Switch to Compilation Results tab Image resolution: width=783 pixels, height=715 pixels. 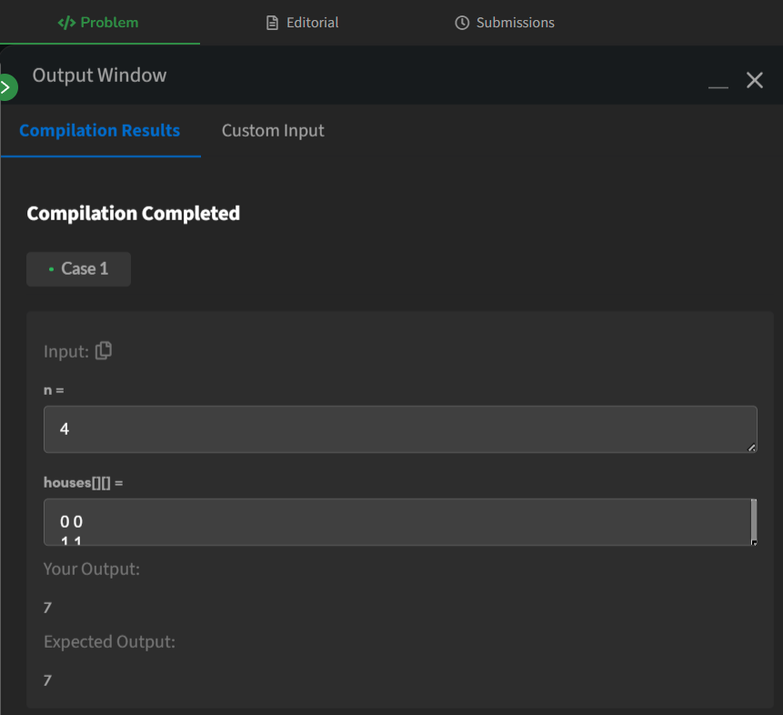point(100,130)
